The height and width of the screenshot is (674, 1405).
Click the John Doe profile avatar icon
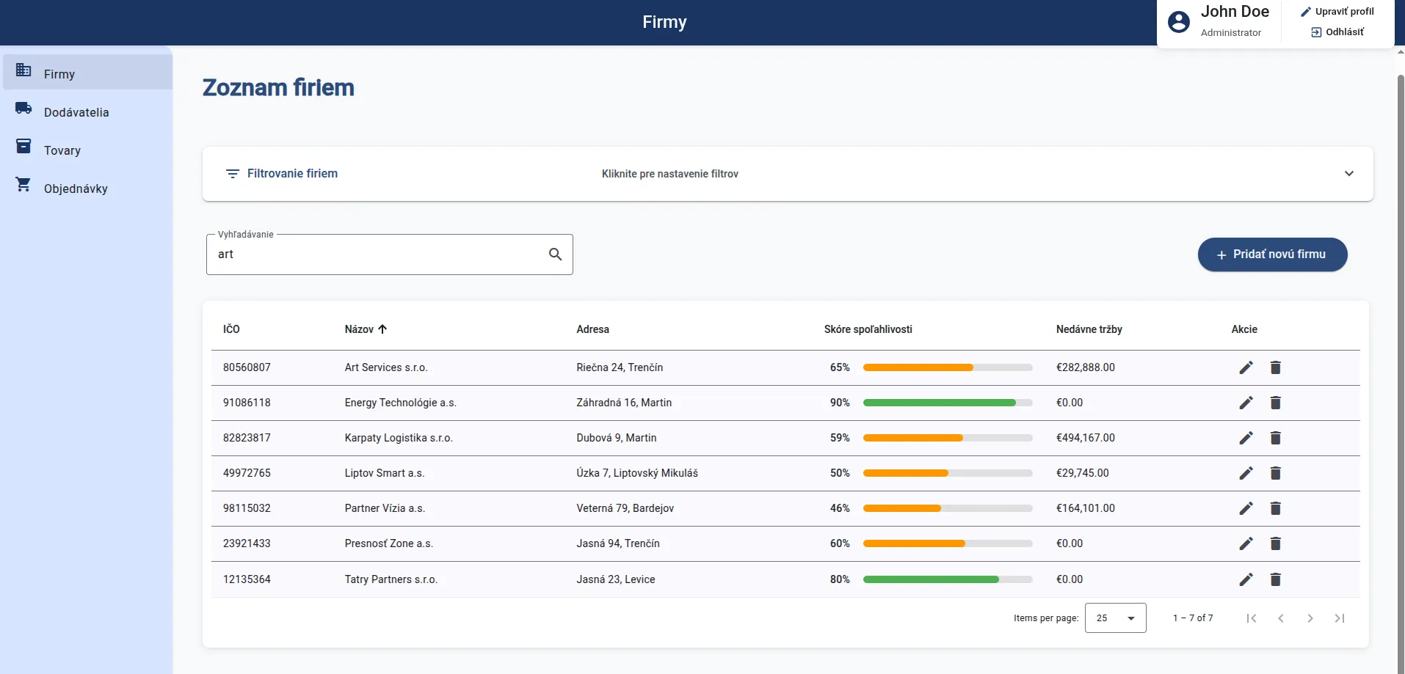click(x=1178, y=22)
